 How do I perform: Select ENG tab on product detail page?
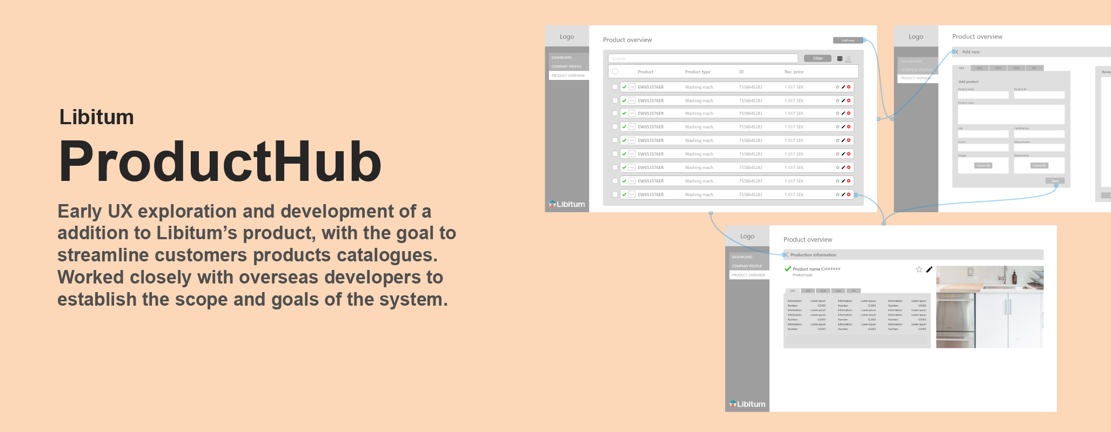(x=793, y=291)
